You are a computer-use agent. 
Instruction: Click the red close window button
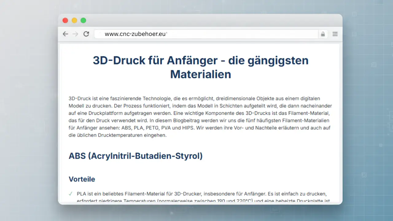pos(65,21)
